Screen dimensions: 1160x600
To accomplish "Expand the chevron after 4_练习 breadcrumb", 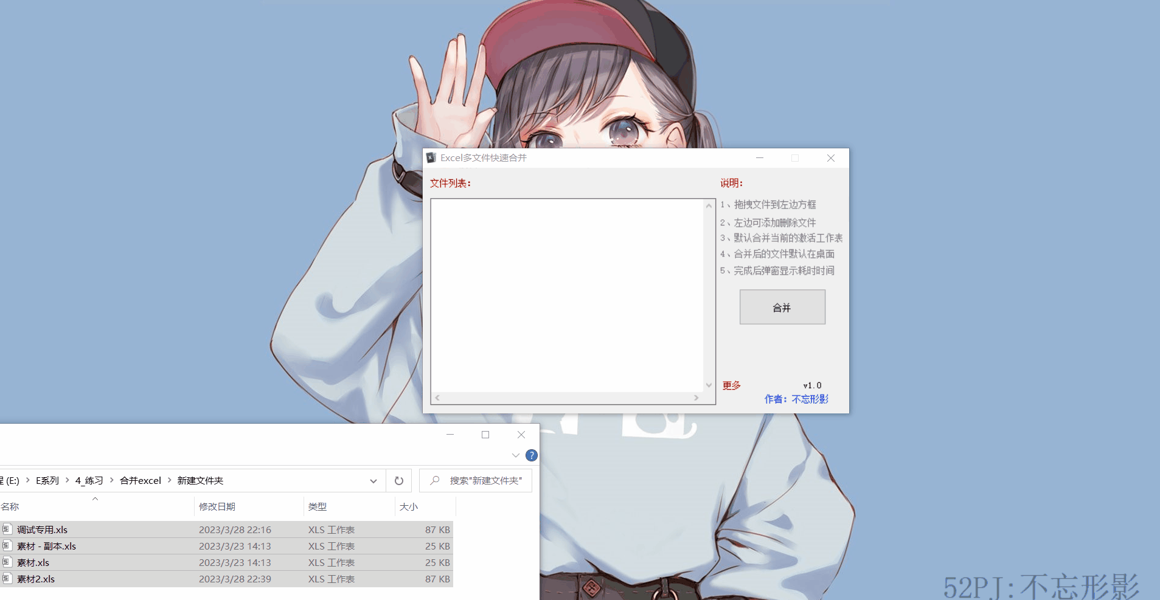I will tap(112, 480).
